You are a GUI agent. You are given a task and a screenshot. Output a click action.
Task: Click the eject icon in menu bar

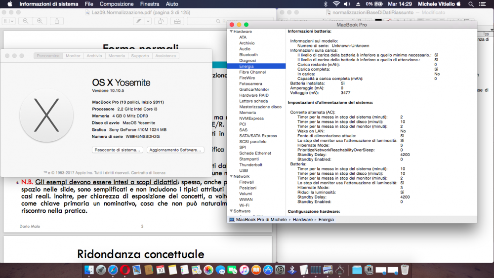point(358,4)
